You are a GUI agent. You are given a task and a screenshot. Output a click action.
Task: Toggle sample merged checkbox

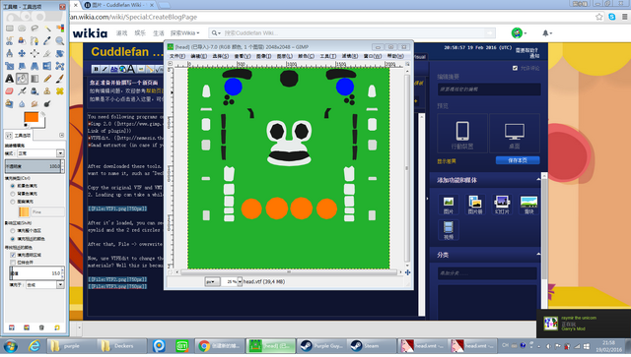tap(13, 263)
